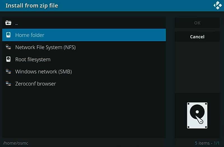Click the Zeroconf browser network icon
This screenshot has height=147, width=224.
coord(8,83)
